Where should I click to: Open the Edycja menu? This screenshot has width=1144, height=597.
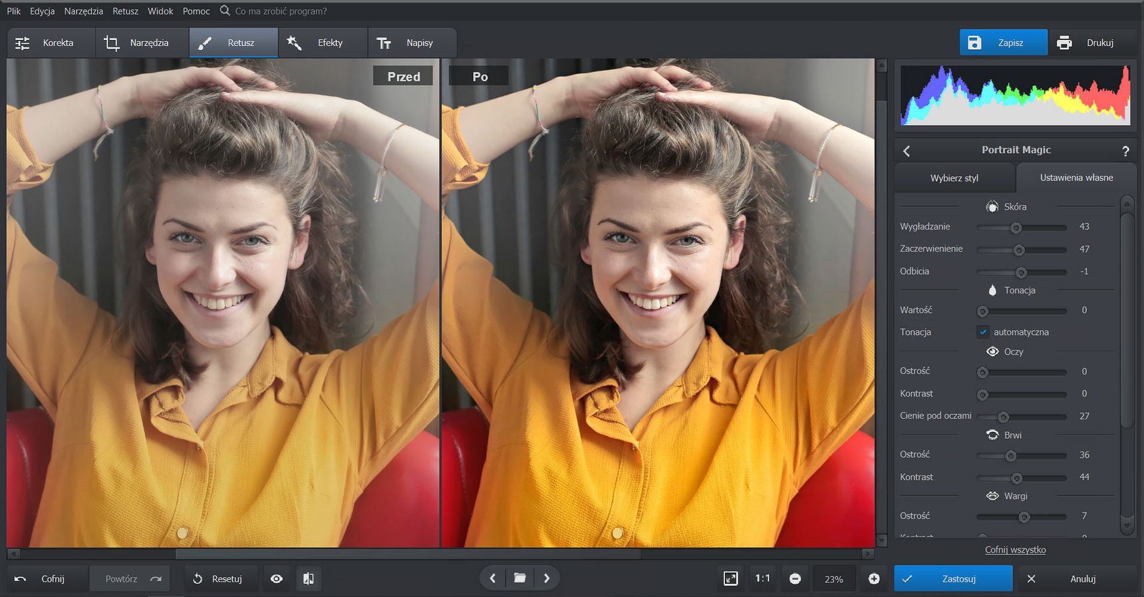pyautogui.click(x=42, y=11)
